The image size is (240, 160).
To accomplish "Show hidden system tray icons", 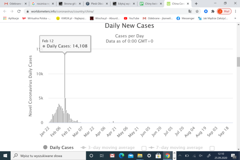I will click(180, 155).
